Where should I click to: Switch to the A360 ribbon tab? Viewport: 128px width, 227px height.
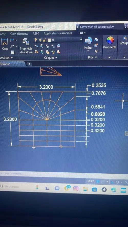pos(36,33)
